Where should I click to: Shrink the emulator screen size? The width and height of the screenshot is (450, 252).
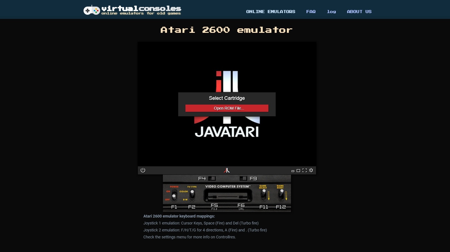tap(293, 171)
